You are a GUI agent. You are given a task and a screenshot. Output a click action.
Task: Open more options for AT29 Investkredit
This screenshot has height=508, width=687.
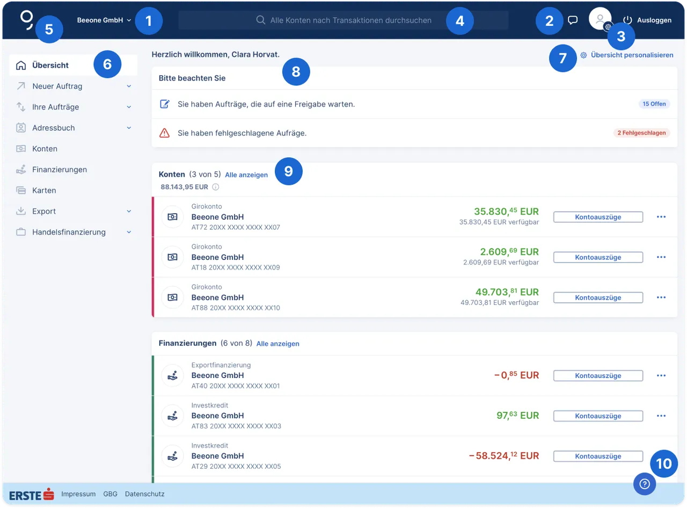tap(661, 456)
